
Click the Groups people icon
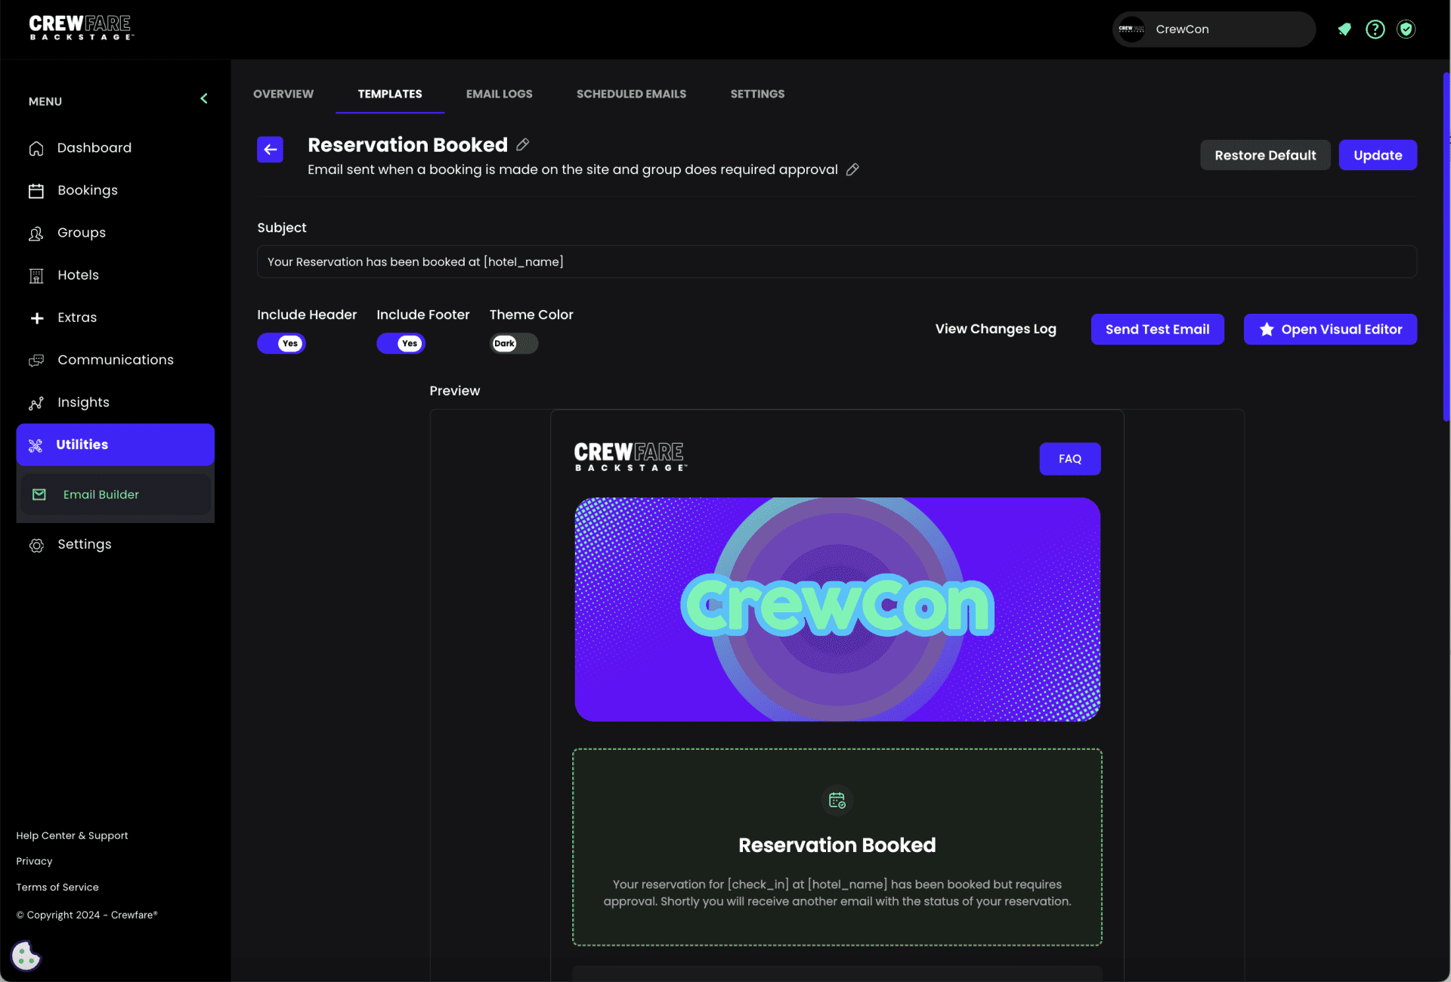(x=36, y=234)
